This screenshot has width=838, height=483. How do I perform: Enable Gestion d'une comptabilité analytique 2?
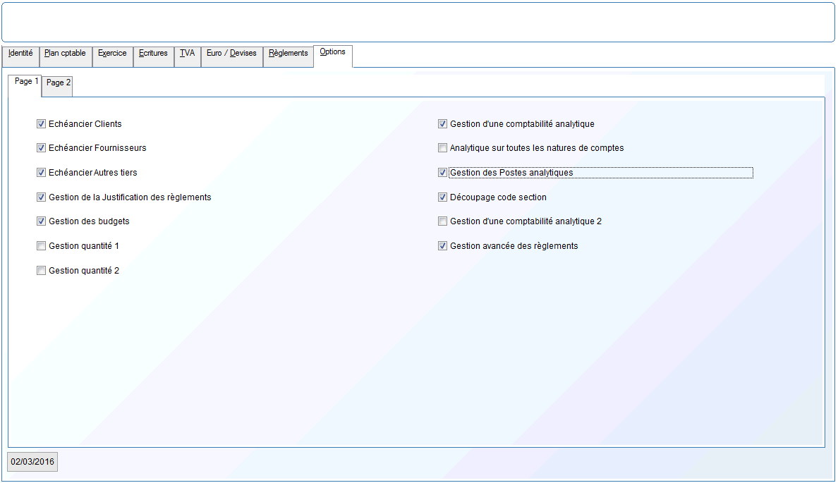click(x=442, y=221)
